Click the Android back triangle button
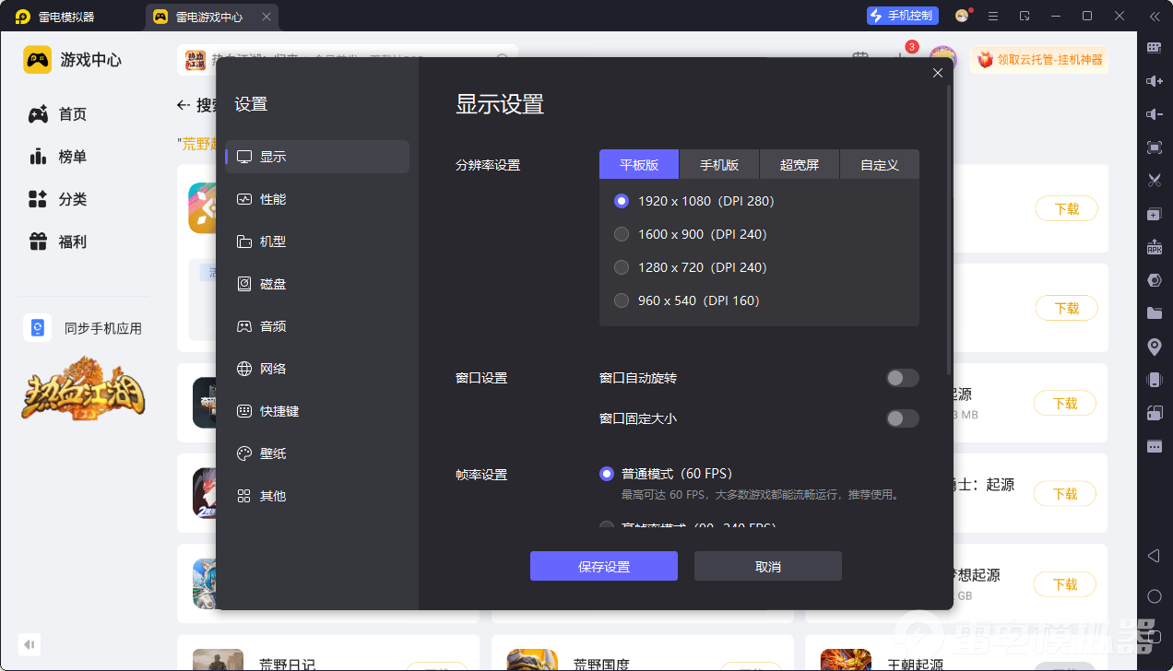1173x671 pixels. (1154, 556)
